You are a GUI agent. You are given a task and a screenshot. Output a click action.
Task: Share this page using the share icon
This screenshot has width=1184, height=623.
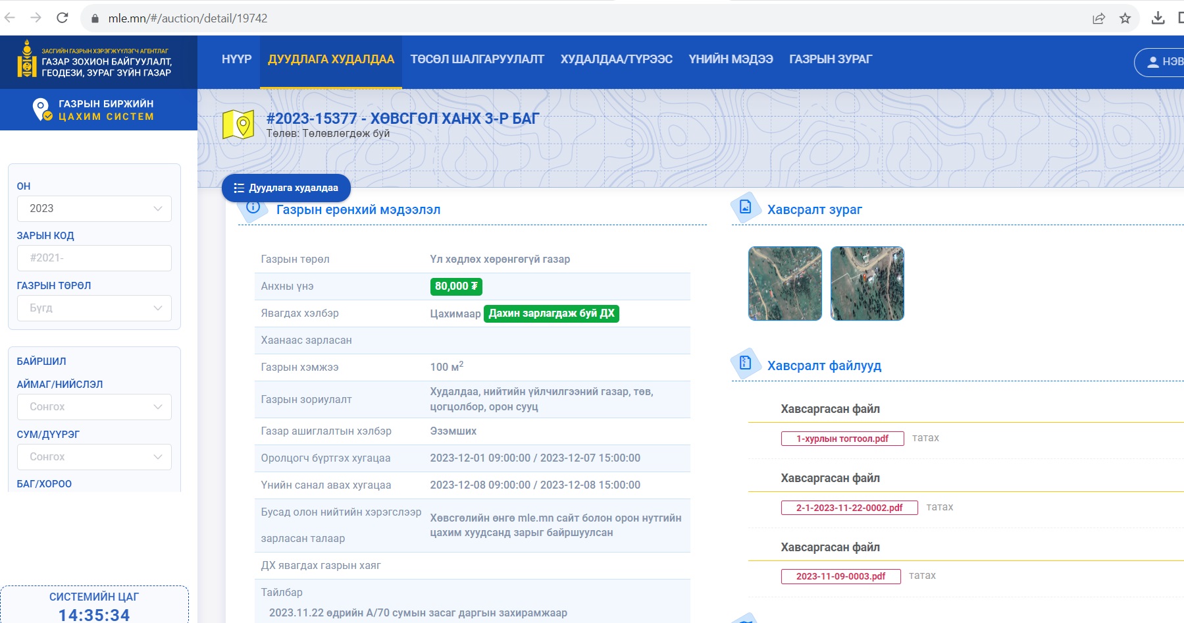coord(1098,18)
